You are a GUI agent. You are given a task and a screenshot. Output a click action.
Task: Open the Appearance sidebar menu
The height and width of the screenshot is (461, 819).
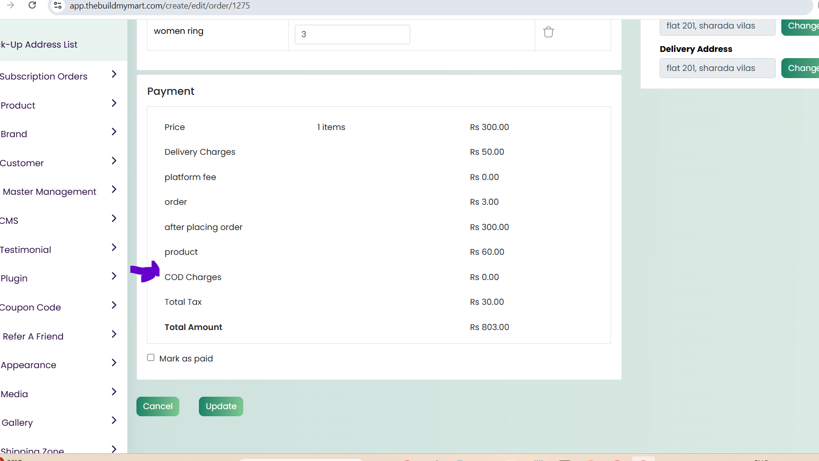tap(28, 365)
